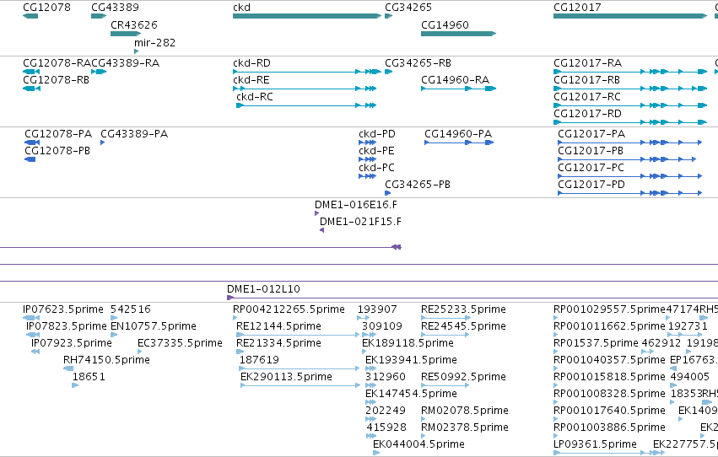This screenshot has height=457, width=718.
Task: Click the CG12017-RD transcript
Action: (630, 122)
